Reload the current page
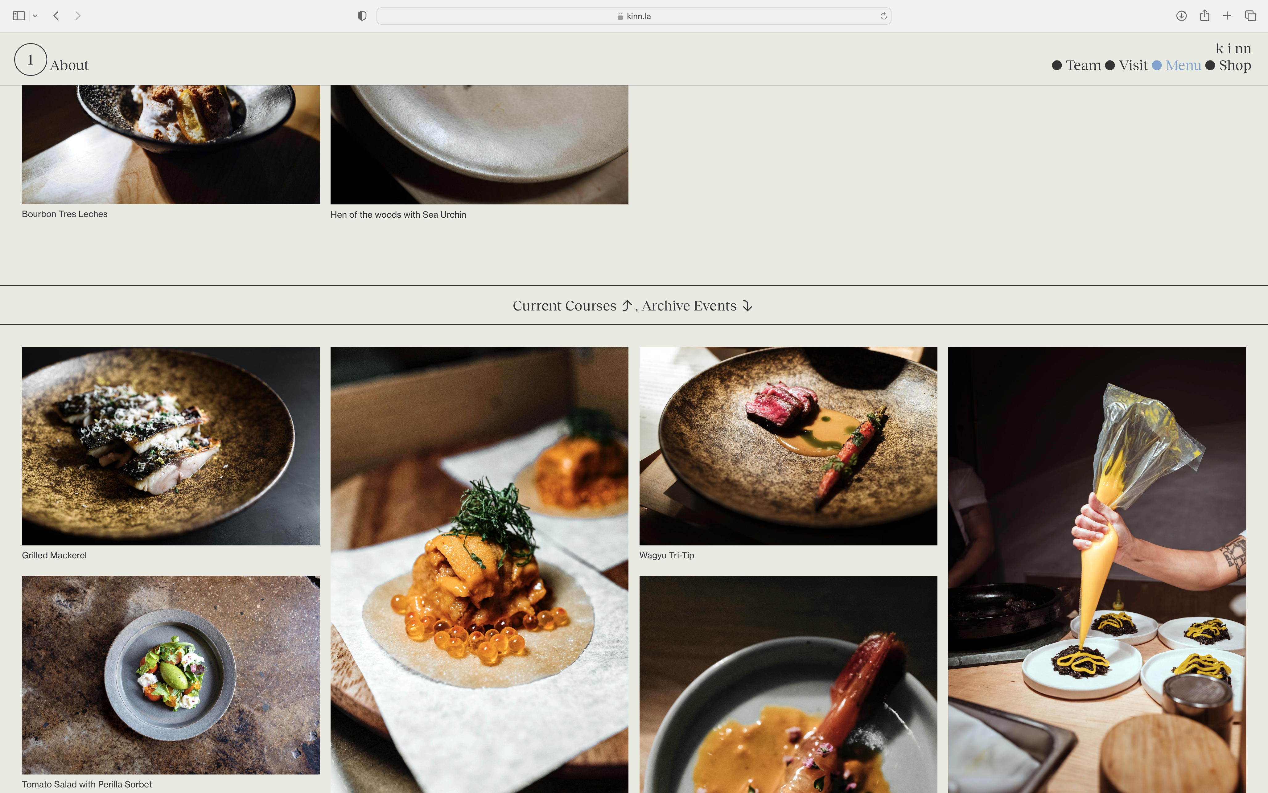Viewport: 1268px width, 793px height. point(883,16)
